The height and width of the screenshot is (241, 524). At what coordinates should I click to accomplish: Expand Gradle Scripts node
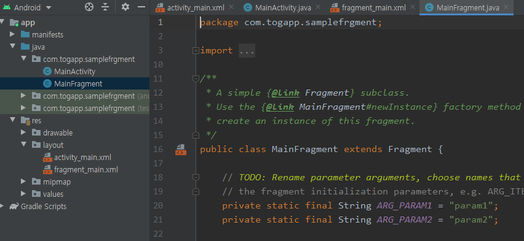pos(2,206)
